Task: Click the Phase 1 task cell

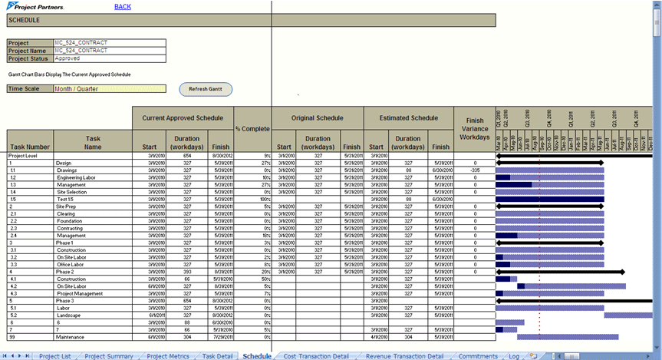Action: click(93, 243)
